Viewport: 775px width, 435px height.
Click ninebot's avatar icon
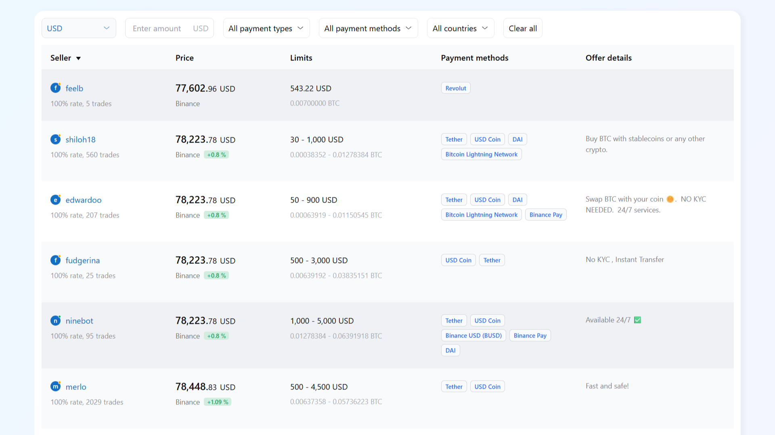click(55, 321)
